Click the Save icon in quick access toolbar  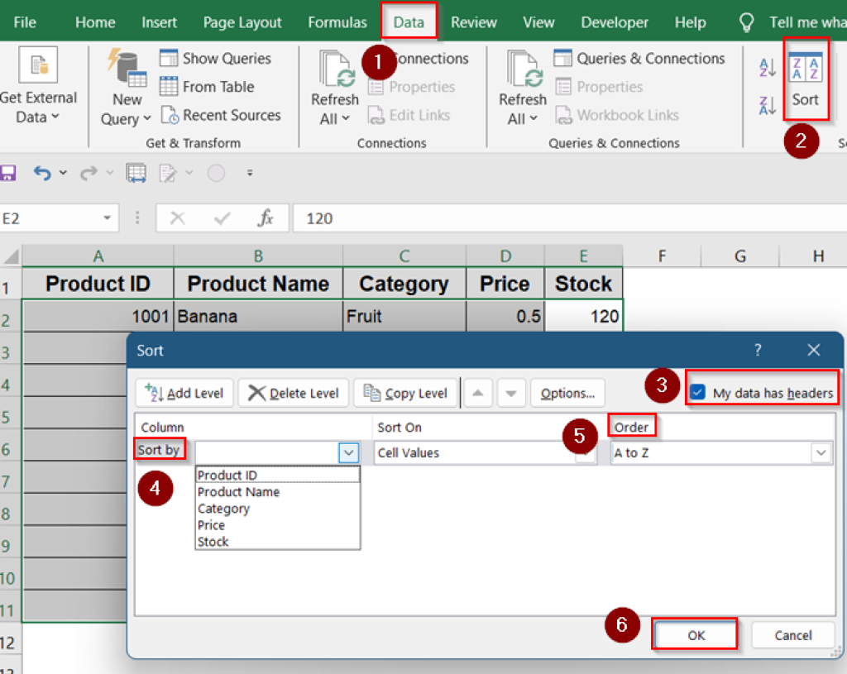(x=8, y=174)
